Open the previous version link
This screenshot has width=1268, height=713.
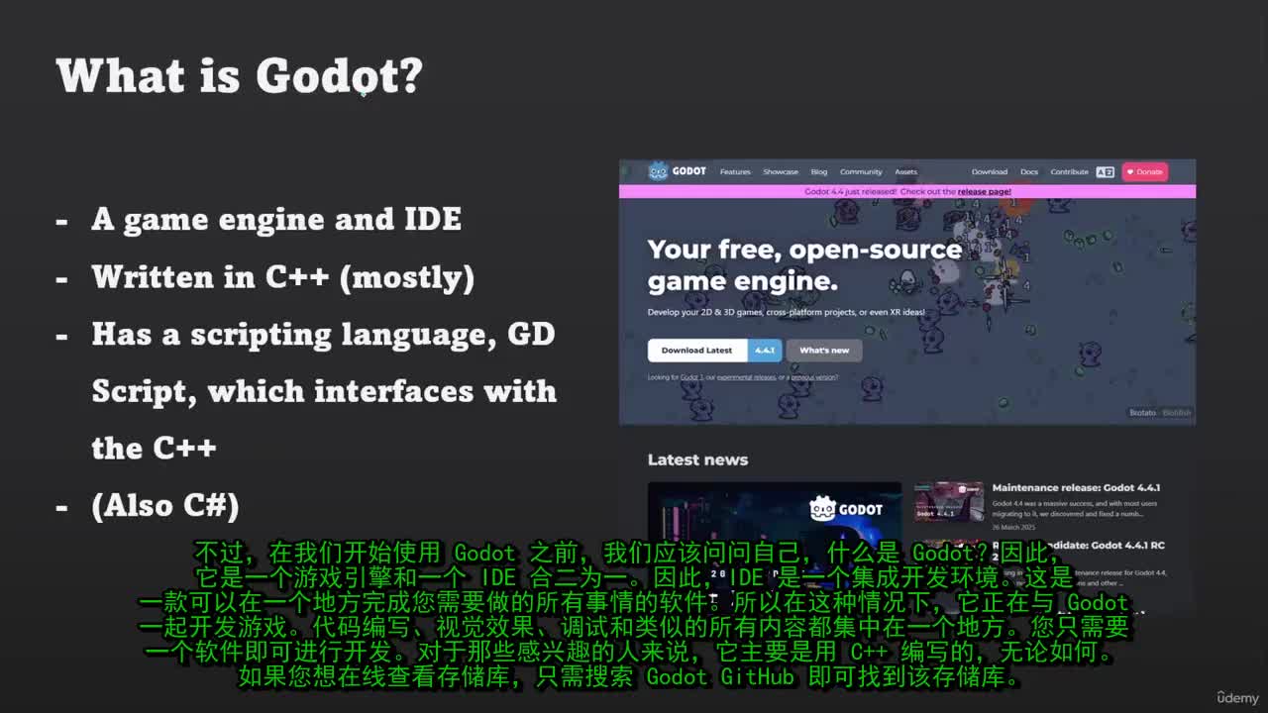point(812,377)
